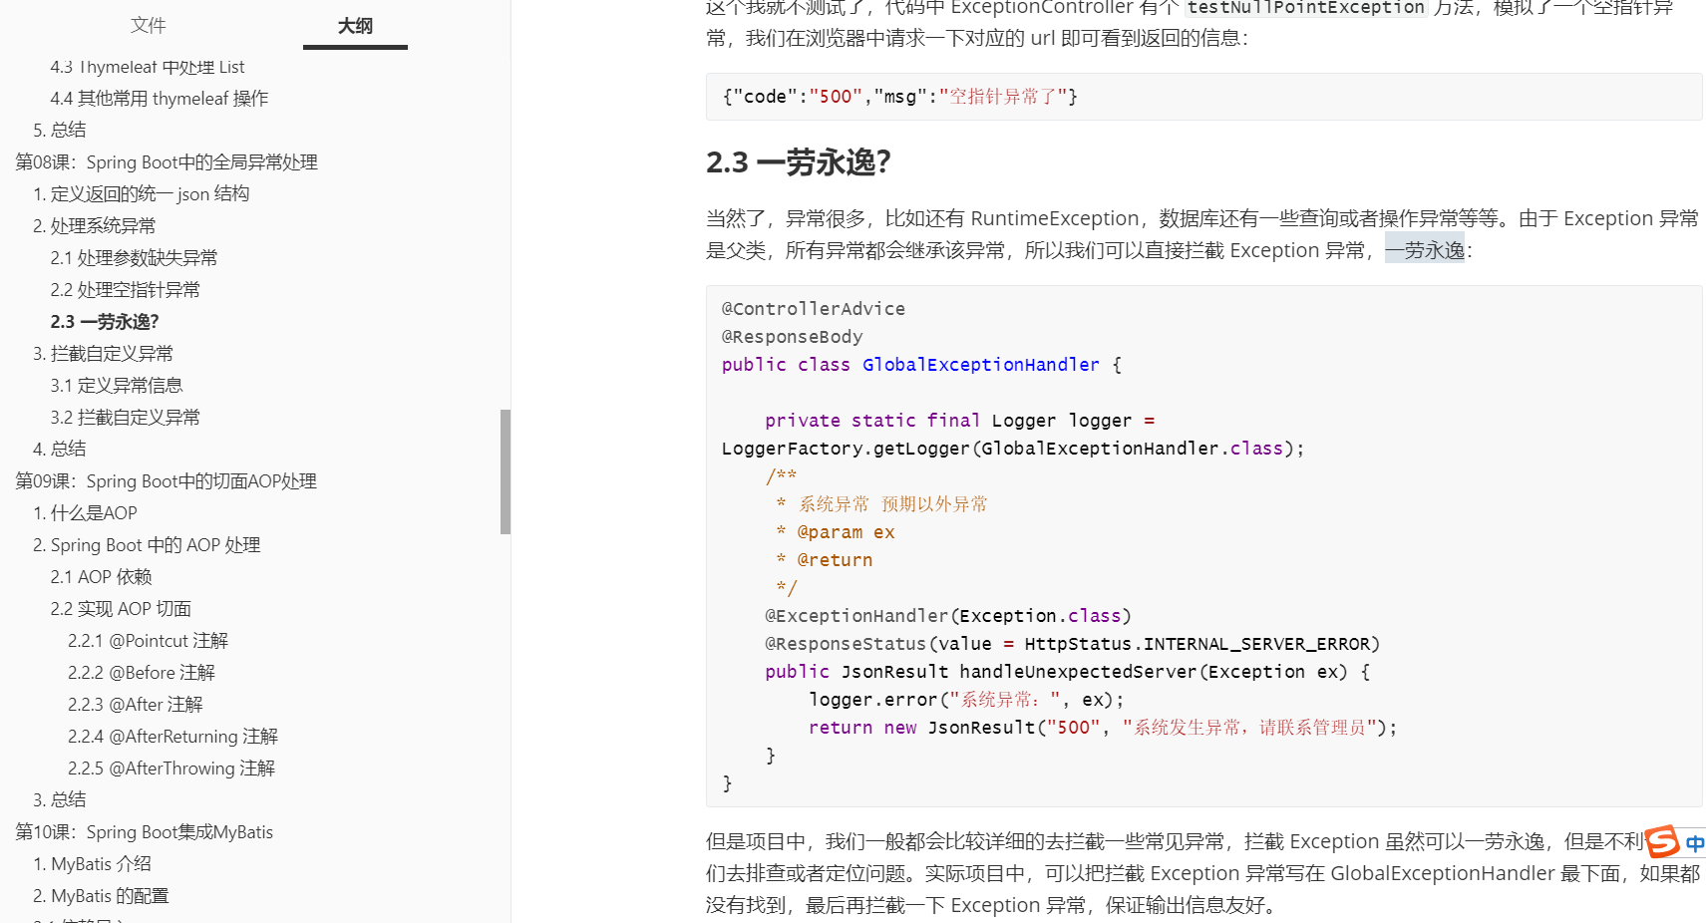This screenshot has height=923, width=1706.
Task: Switch to the 文件 tab
Action: [x=148, y=25]
